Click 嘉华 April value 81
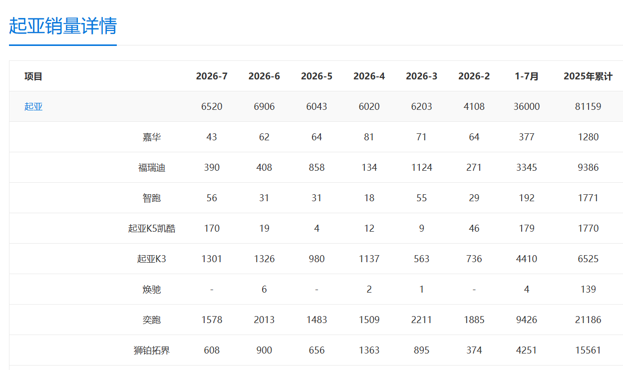Viewport: 623px width, 370px height. coord(369,137)
